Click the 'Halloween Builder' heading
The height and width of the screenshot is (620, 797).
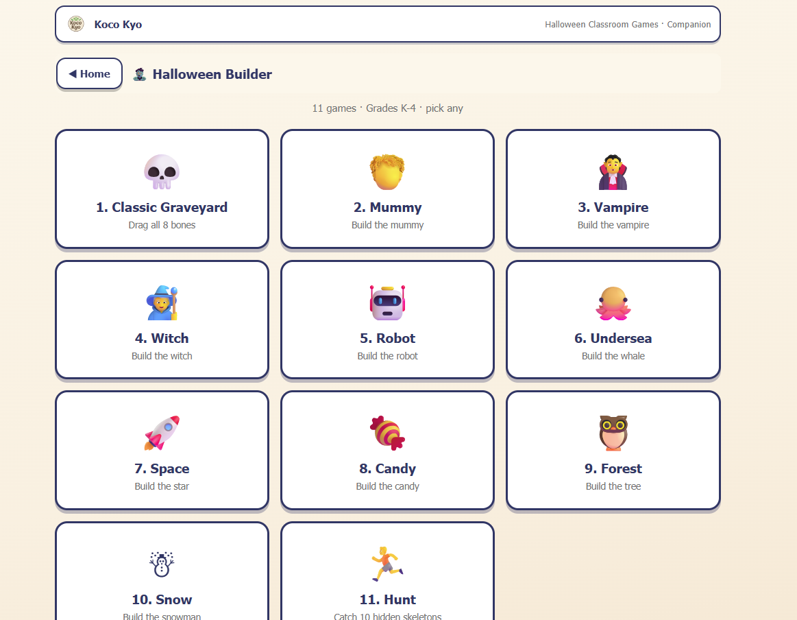point(212,74)
